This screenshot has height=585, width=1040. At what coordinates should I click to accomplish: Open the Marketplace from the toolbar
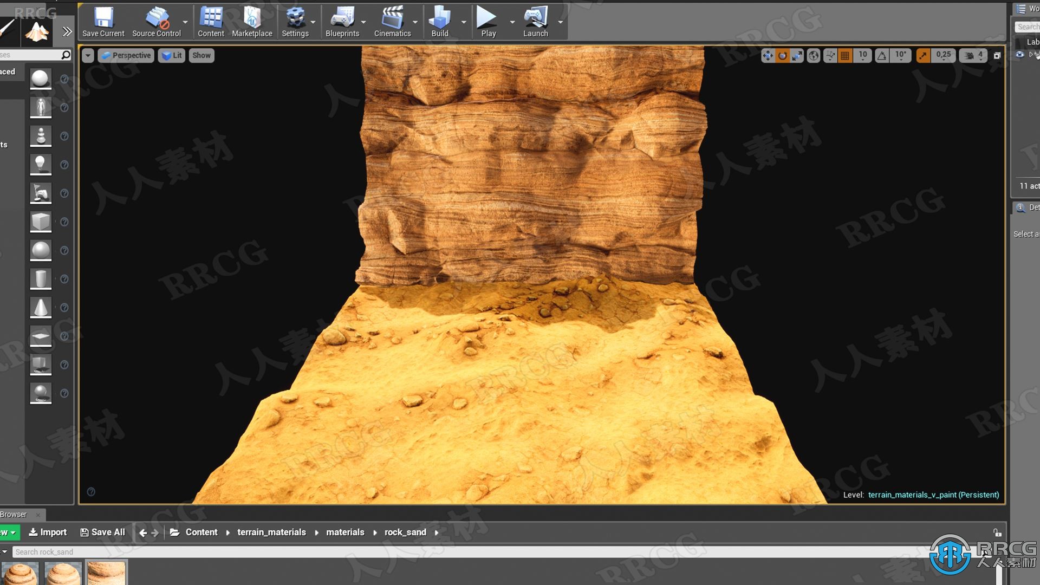[x=252, y=22]
